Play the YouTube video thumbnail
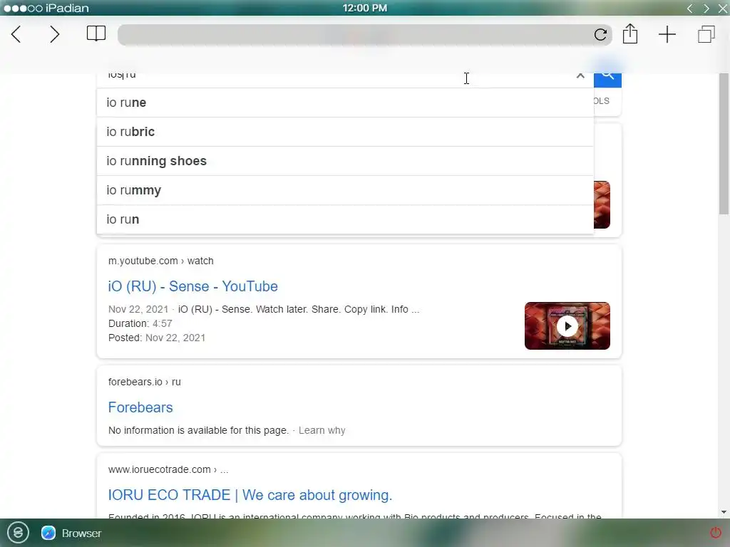The height and width of the screenshot is (547, 730). (567, 325)
